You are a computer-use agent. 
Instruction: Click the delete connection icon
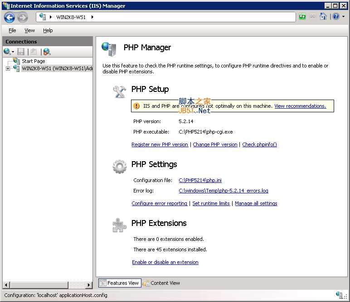(47, 52)
